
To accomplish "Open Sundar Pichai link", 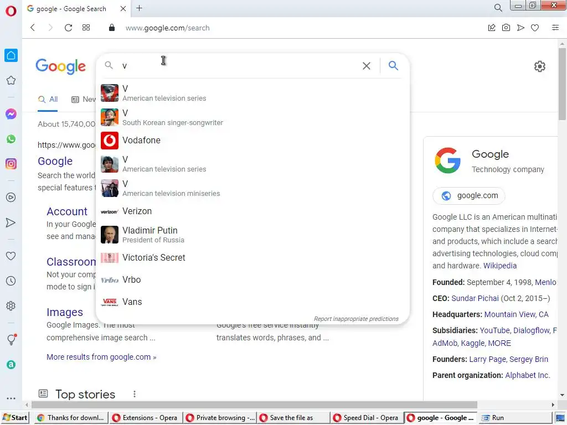I will 475,298.
